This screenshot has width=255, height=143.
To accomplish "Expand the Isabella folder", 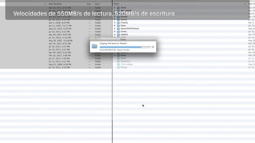I will tap(115, 35).
